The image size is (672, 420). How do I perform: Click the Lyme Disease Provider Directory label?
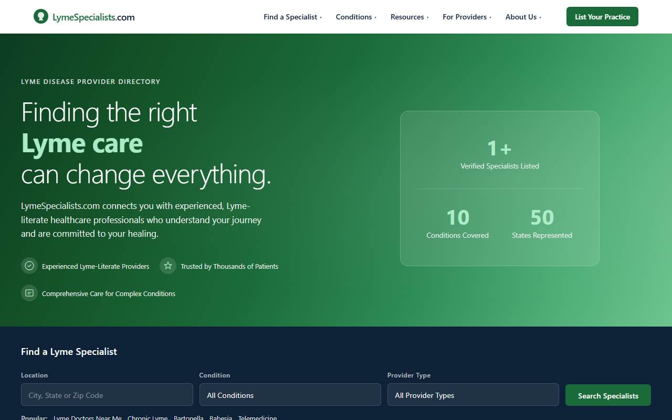90,82
